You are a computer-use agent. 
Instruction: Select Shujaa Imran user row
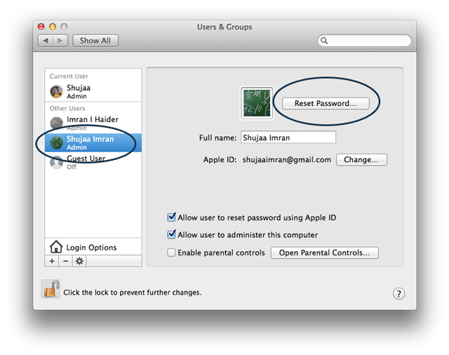[x=93, y=142]
